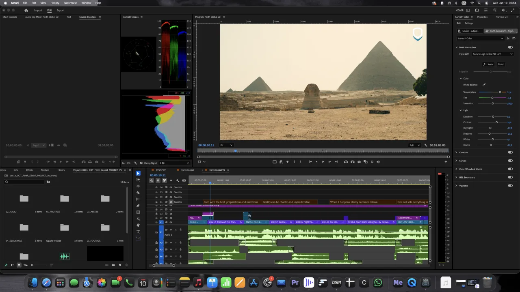Screen dimensions: 520x292
Task: Toggle the Creative section switch
Action: tap(510, 152)
